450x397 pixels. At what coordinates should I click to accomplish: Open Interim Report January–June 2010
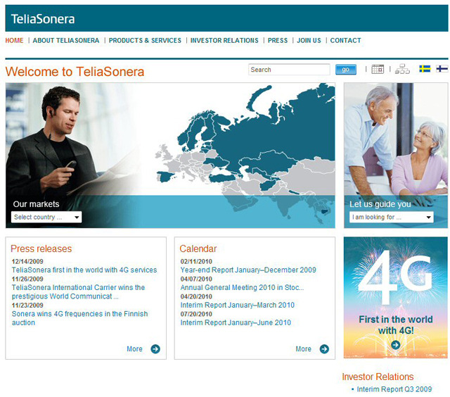pos(236,322)
